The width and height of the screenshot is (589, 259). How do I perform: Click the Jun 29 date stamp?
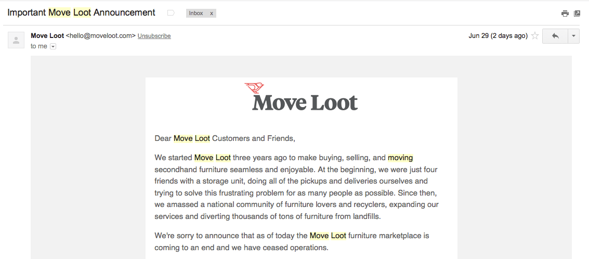pyautogui.click(x=498, y=36)
